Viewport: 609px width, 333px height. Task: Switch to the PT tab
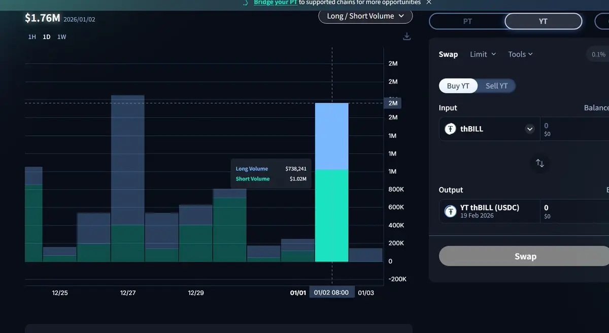[467, 21]
